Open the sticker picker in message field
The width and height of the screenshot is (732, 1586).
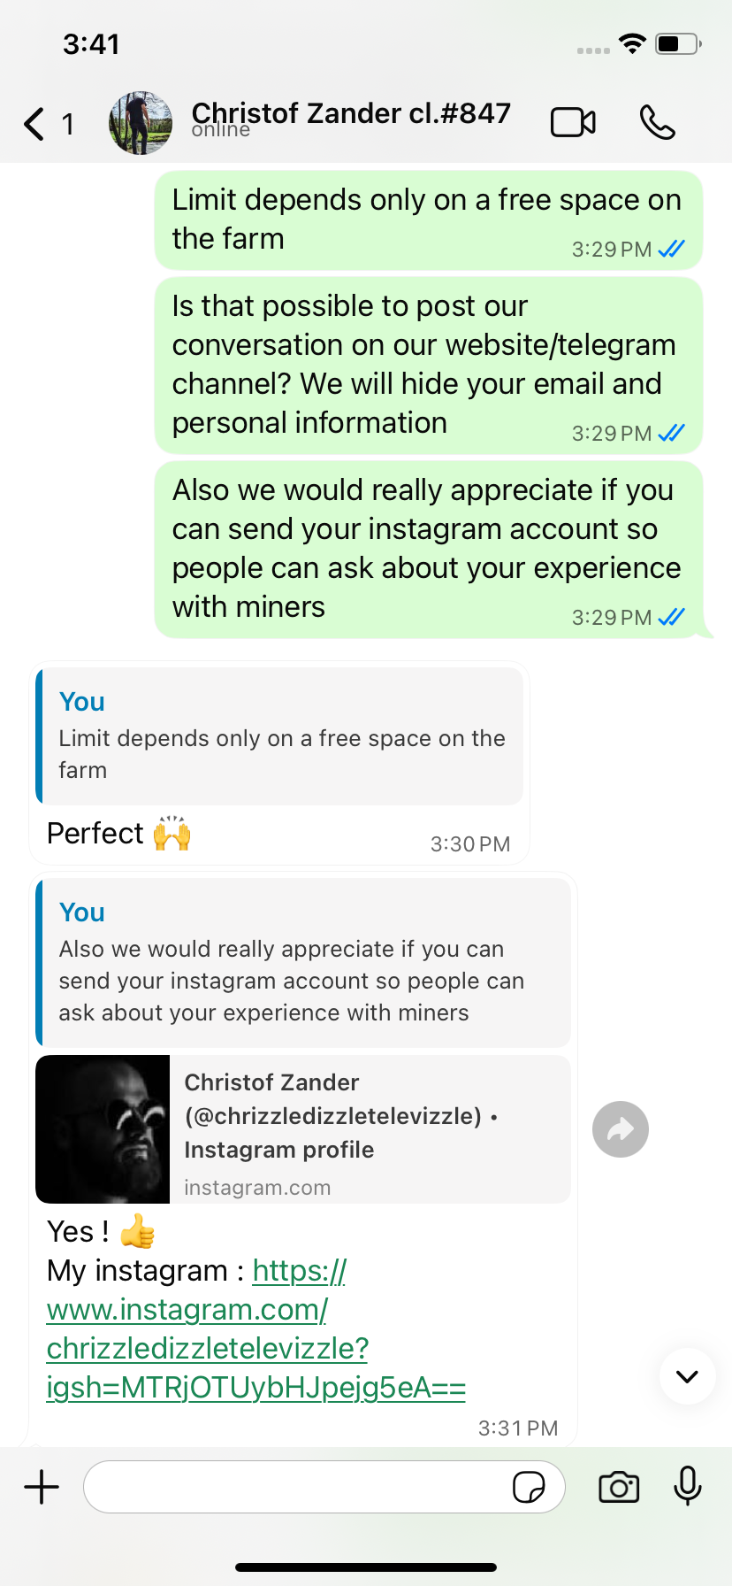point(529,1488)
